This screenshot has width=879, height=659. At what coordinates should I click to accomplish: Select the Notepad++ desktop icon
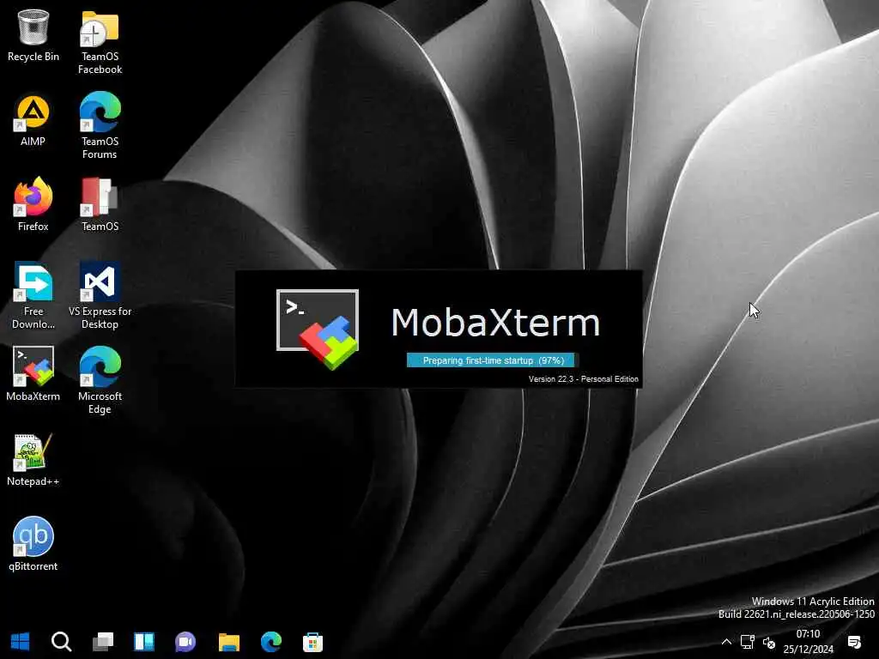pos(33,460)
